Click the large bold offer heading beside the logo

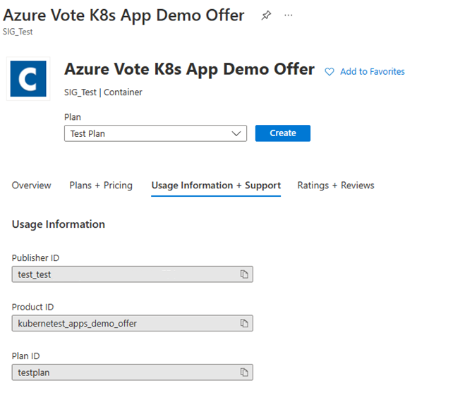click(189, 69)
